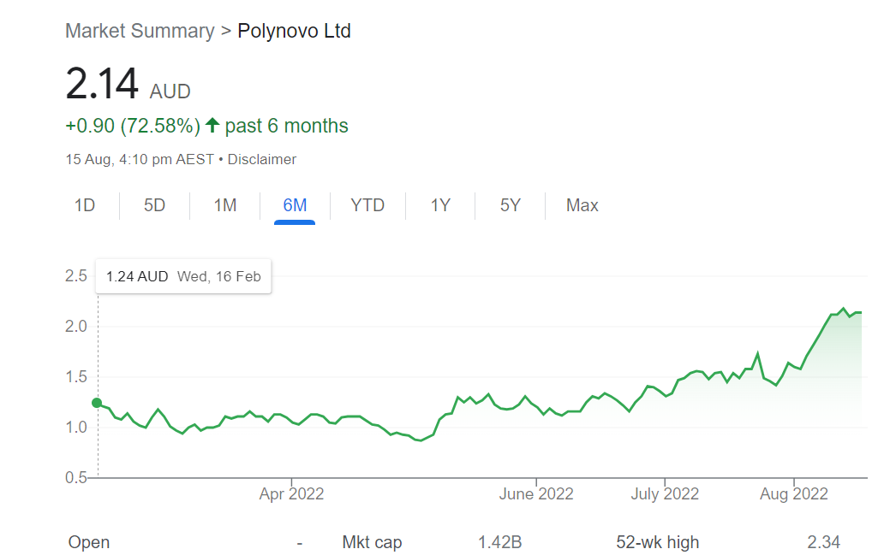Click the July 2022 axis label
The height and width of the screenshot is (555, 896).
(x=664, y=493)
